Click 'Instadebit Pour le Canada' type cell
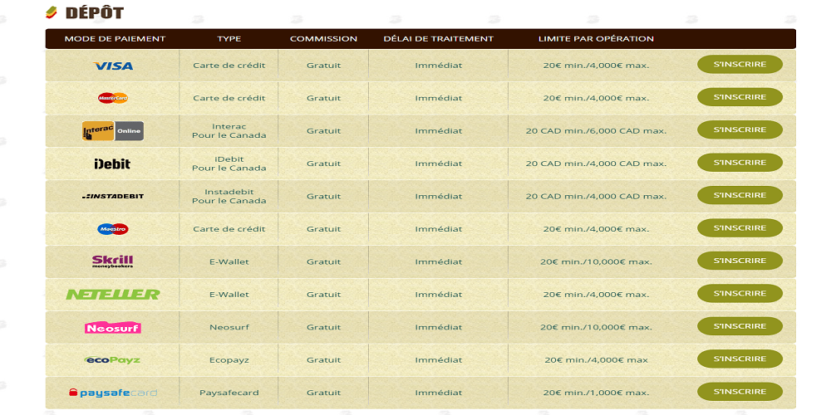Screen dimensions: 831x415 (229, 197)
